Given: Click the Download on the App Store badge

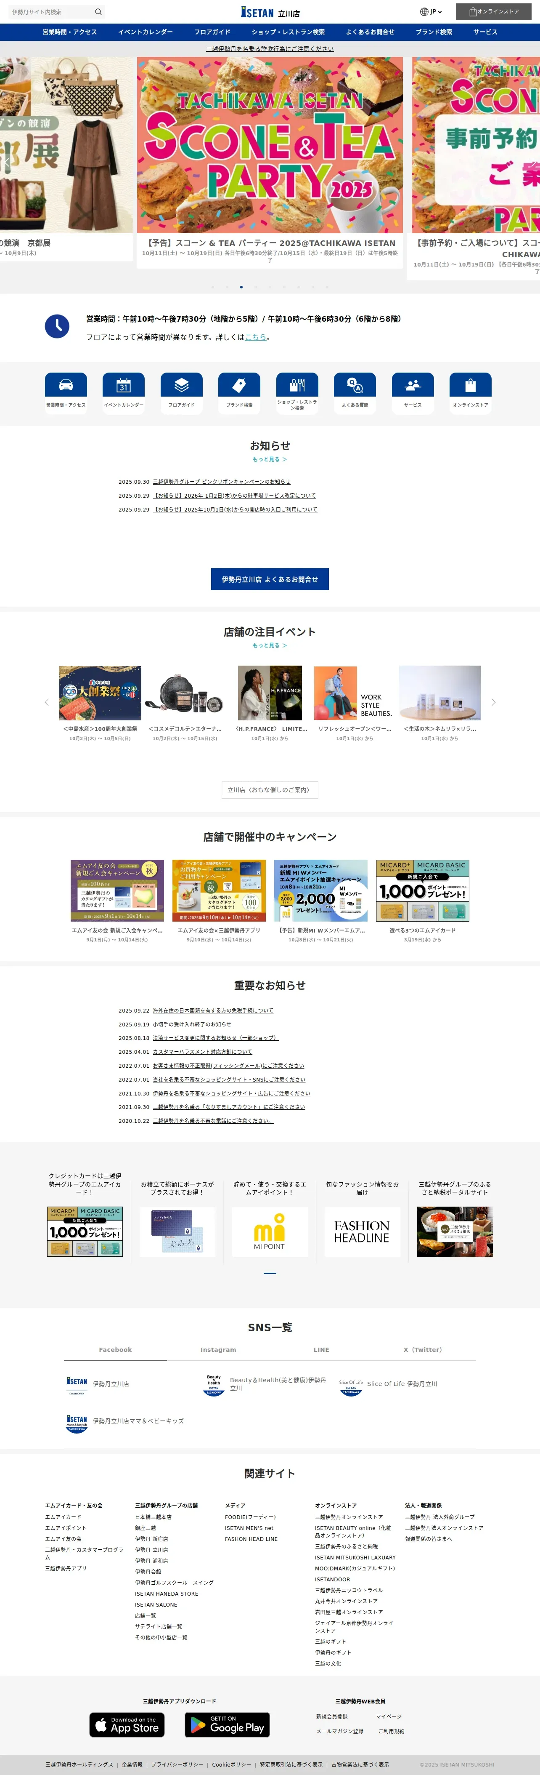Looking at the screenshot, I should [127, 1725].
